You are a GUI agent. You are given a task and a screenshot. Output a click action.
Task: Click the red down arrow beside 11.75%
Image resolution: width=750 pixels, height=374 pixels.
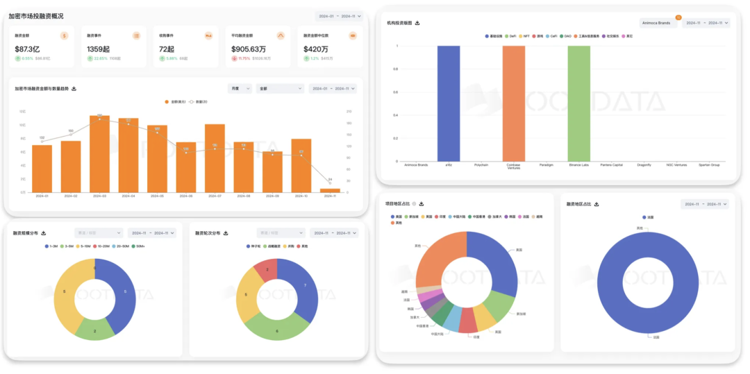click(x=235, y=58)
